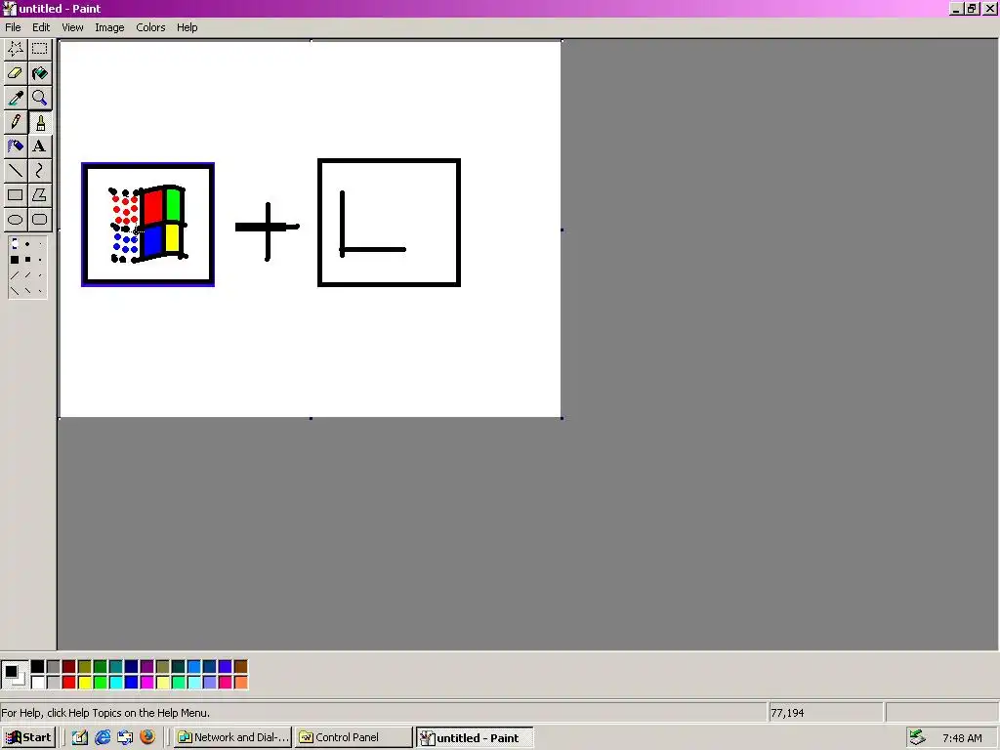This screenshot has width=1000, height=750.
Task: Select the cyan palette color
Action: pyautogui.click(x=115, y=683)
